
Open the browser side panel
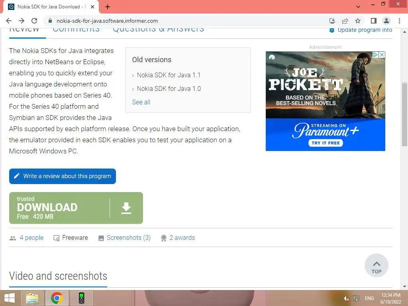pyautogui.click(x=374, y=21)
